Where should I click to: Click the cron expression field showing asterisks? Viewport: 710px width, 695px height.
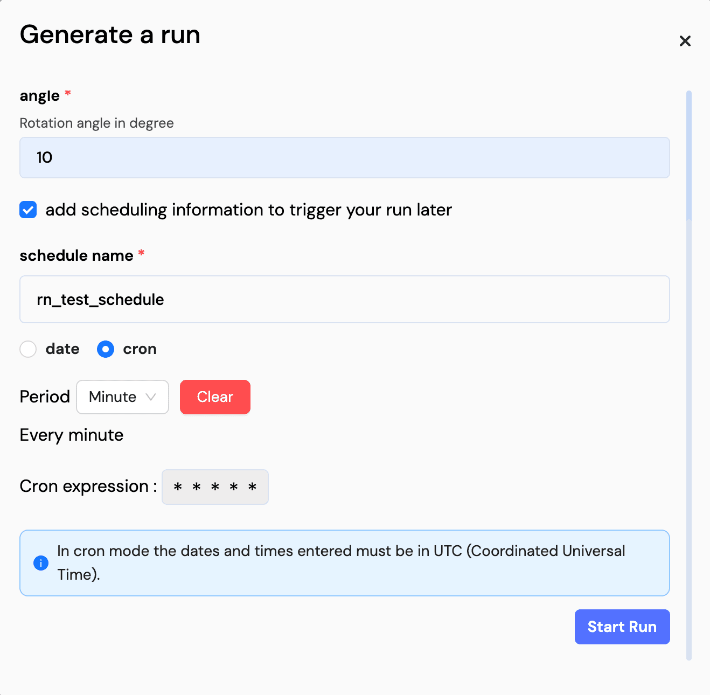point(214,486)
